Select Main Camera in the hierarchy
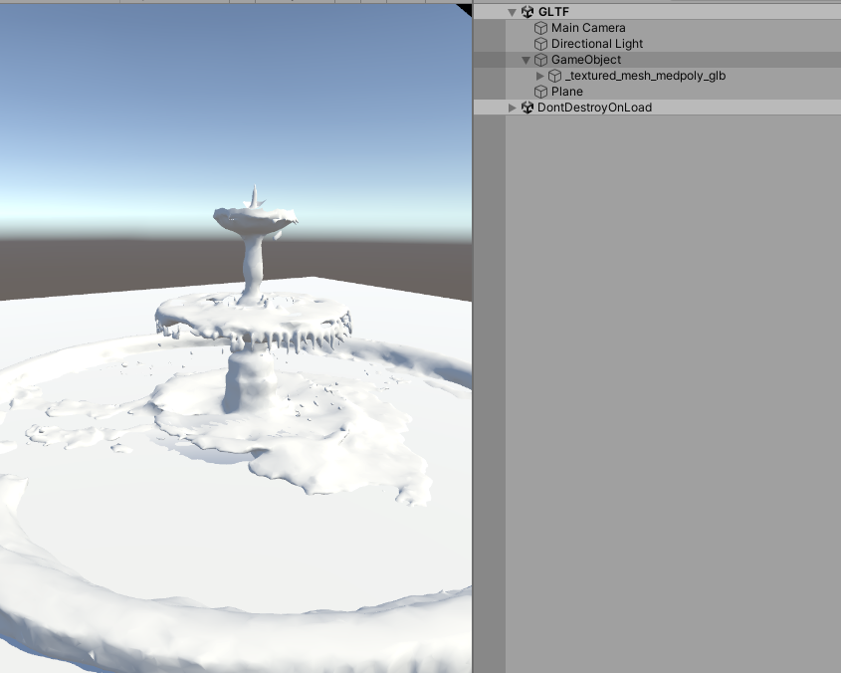This screenshot has height=673, width=841. point(588,28)
